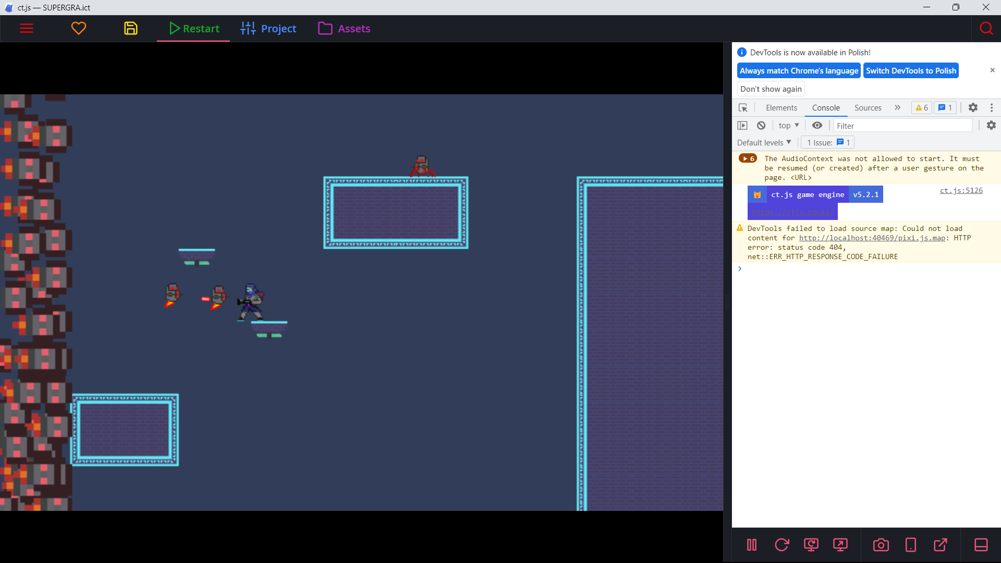The width and height of the screenshot is (1001, 563).
Task: Click Switch DevTools to Polish button
Action: pyautogui.click(x=911, y=71)
